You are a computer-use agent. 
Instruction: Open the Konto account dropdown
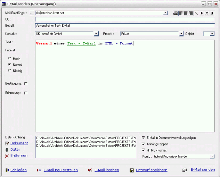(x=212, y=157)
